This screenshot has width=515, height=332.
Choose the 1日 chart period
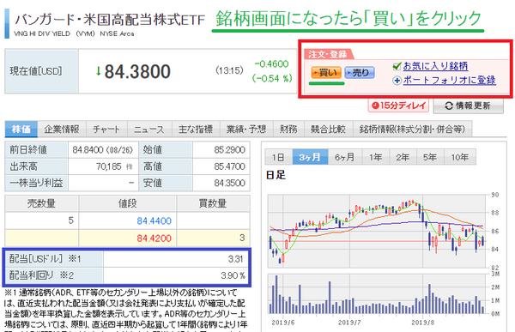278,157
